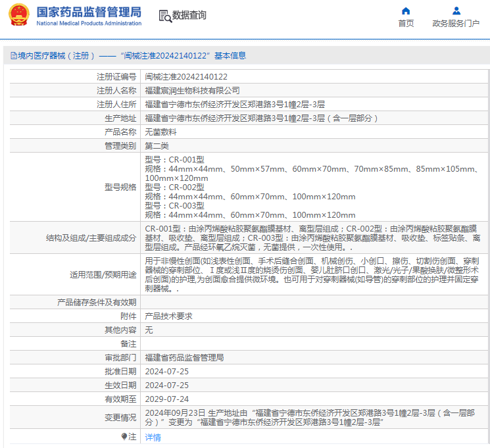
Task: Click 备注 label cell
Action: point(128,344)
